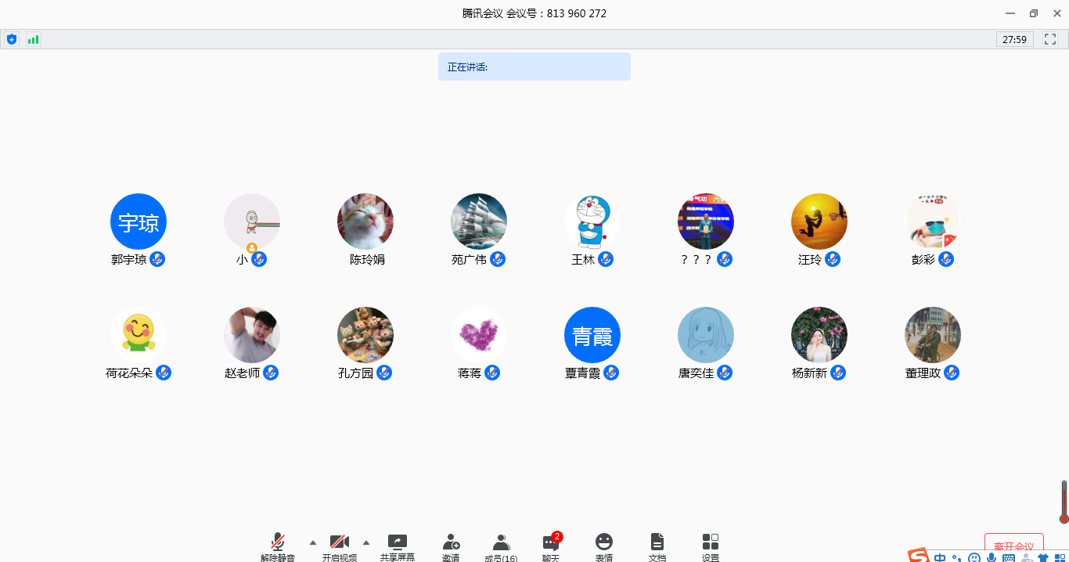Viewport: 1069px width, 562px height.
Task: Open the meeting security shield icon
Action: 11,39
